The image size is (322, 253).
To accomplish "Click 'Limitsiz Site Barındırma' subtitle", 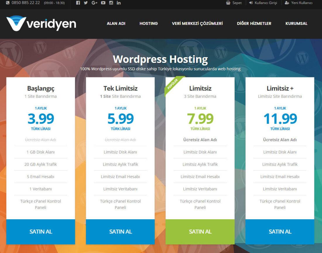I will [280, 96].
